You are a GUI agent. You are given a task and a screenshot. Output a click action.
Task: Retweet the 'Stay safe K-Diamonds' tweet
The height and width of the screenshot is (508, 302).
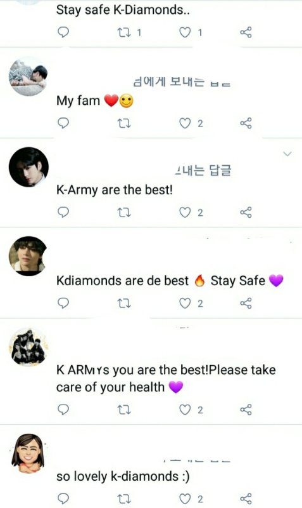coord(123,32)
